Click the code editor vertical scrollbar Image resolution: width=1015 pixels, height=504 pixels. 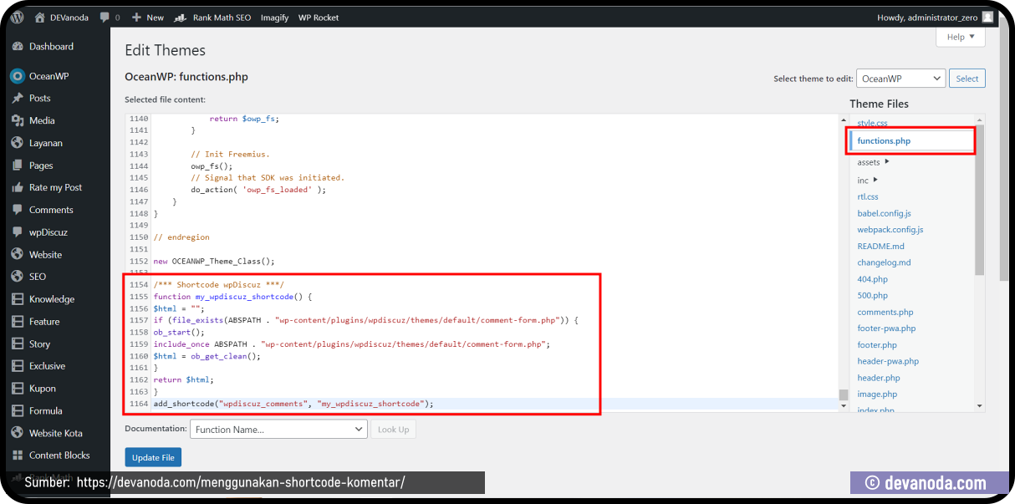(x=844, y=395)
